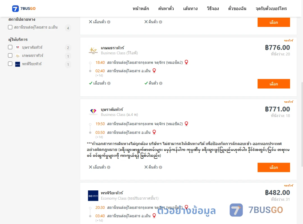The width and height of the screenshot is (303, 224).
Task: Click the เกษมธราทัวร์ logo in the operator filter
Action: pyautogui.click(x=18, y=56)
